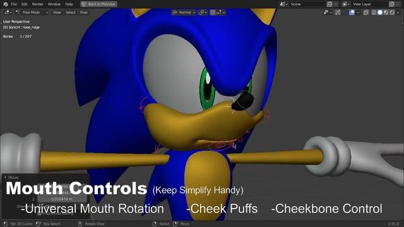Click the view layer browse icon

[x=347, y=4]
